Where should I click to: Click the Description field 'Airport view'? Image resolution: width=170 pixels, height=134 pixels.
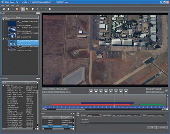[124, 123]
